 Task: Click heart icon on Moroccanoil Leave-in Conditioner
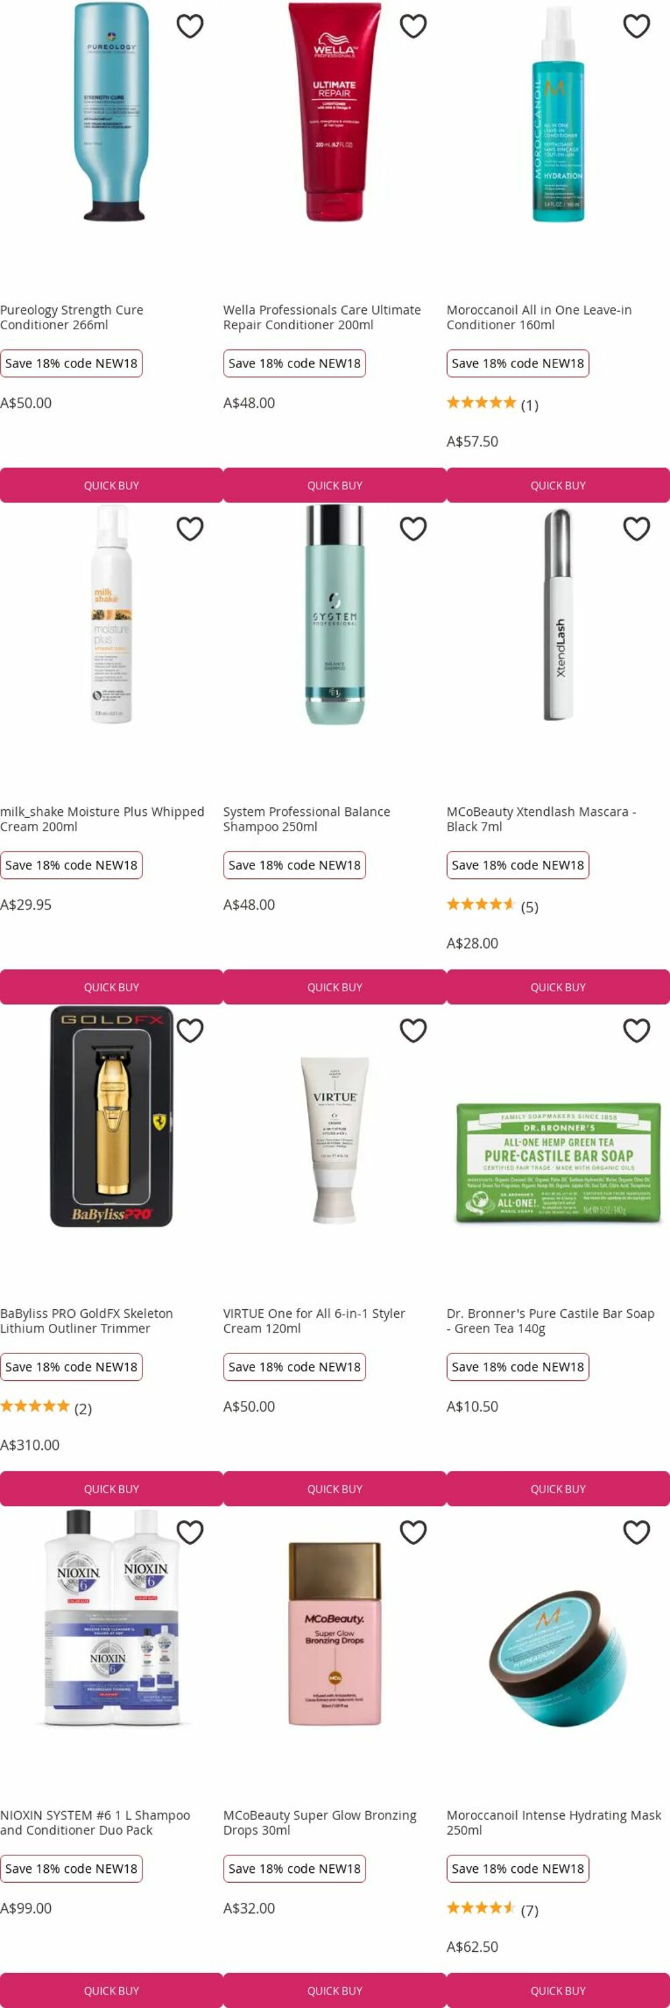(x=637, y=27)
